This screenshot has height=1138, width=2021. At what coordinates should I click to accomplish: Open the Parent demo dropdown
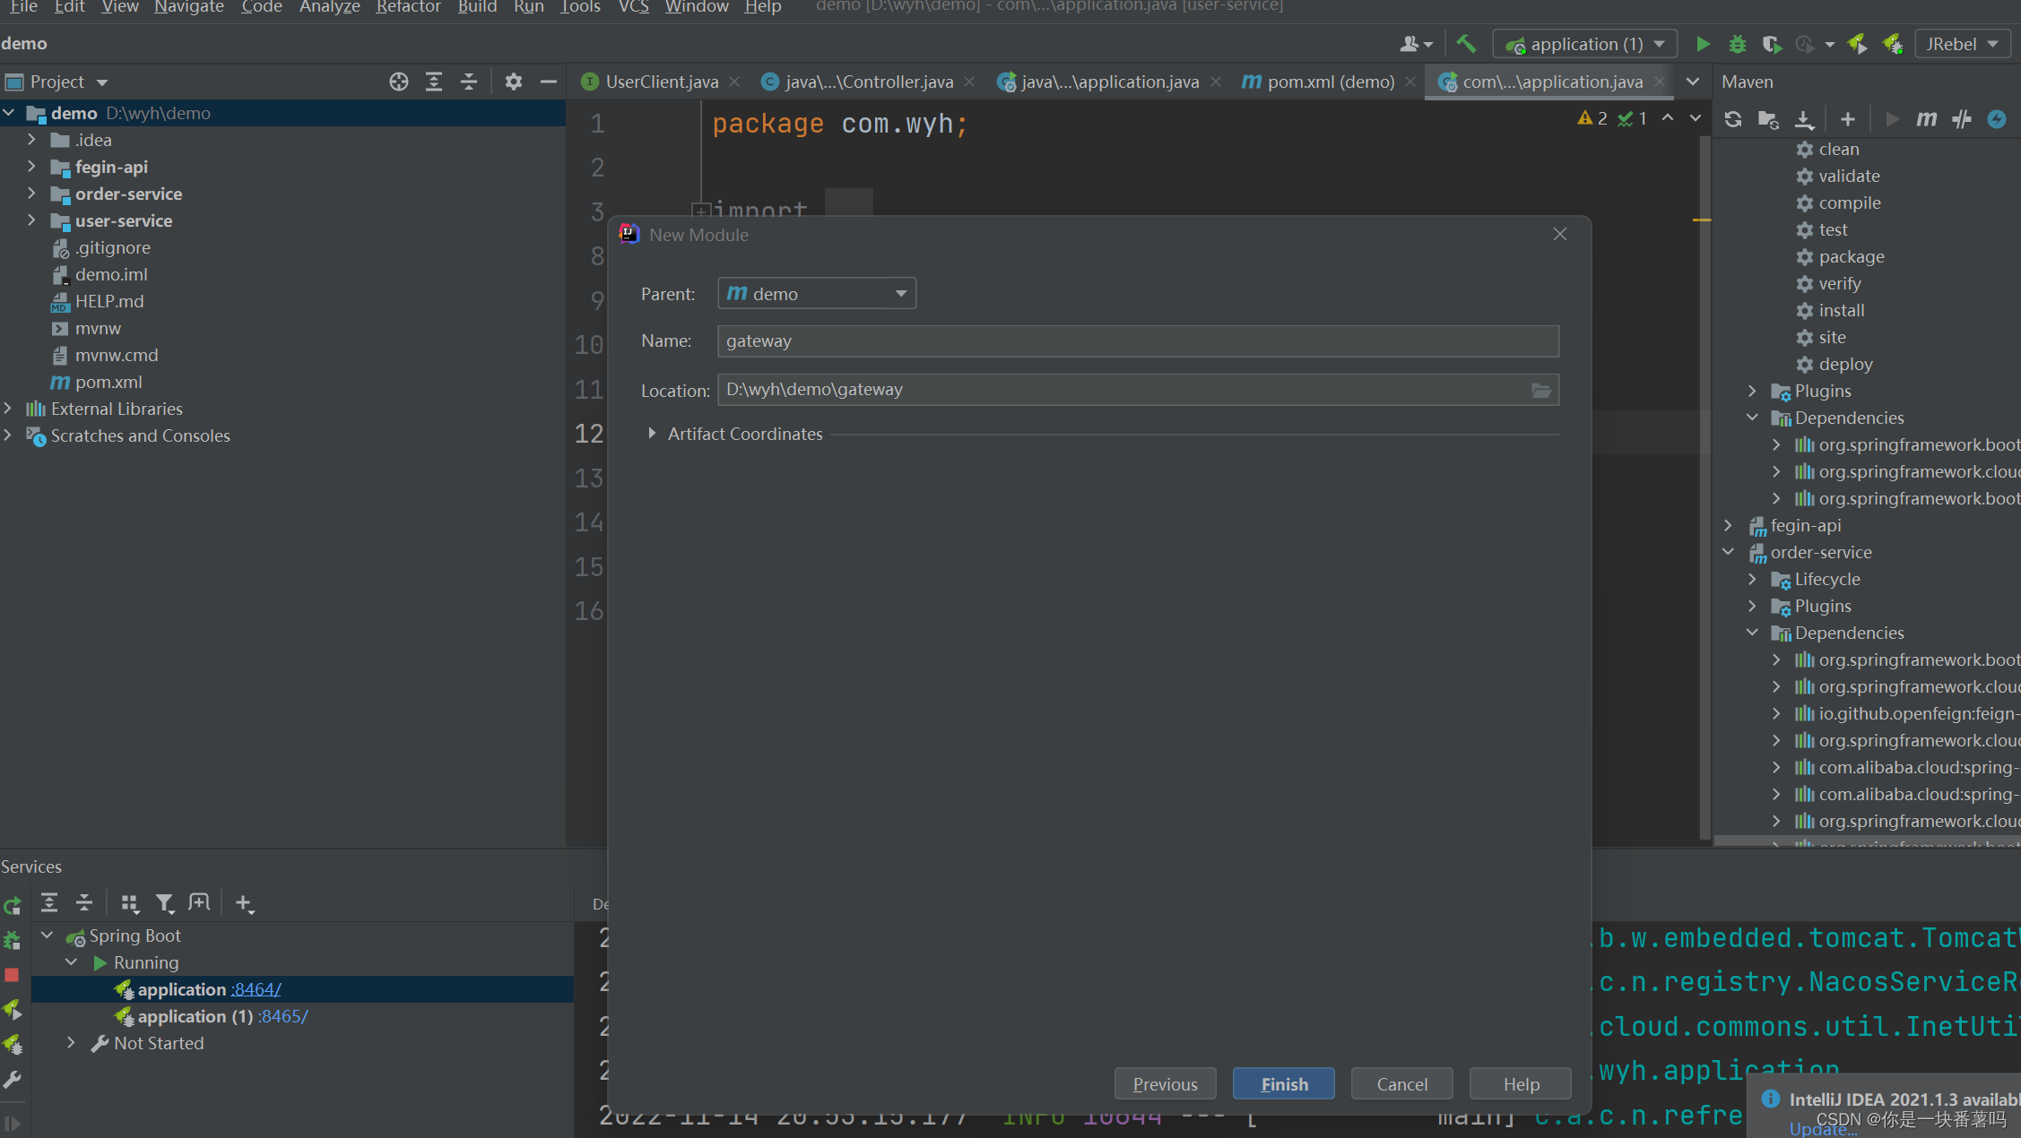point(816,294)
